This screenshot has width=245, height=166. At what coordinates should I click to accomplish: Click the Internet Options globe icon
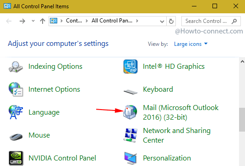pos(16,89)
